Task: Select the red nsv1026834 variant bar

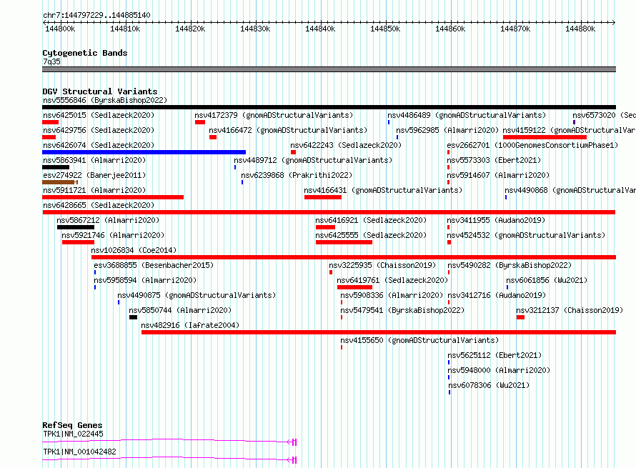Action: click(354, 257)
